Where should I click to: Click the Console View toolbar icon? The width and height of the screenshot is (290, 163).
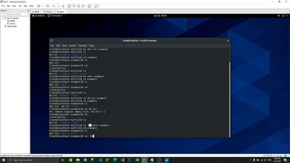click(x=90, y=6)
